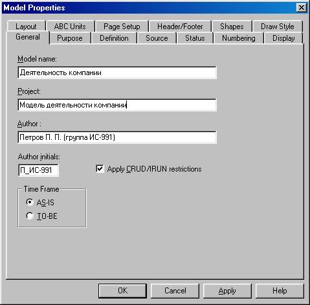
Task: Go to the Header/Footer tab
Action: [180, 27]
